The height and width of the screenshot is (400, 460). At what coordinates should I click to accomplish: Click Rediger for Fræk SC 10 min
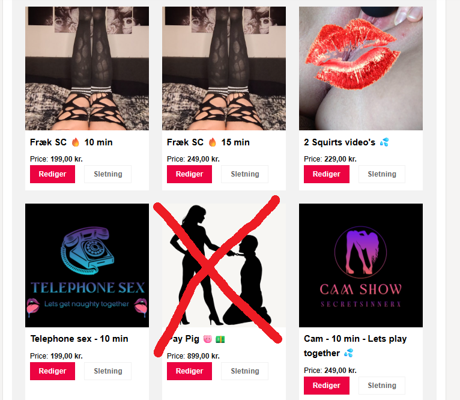(x=52, y=174)
